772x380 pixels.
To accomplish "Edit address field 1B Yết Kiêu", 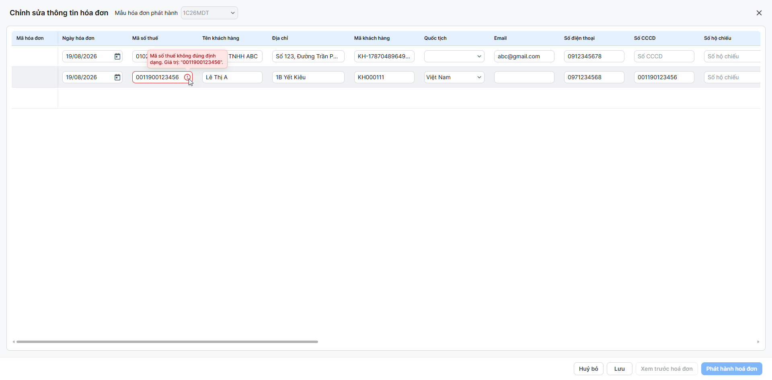I will coord(308,77).
